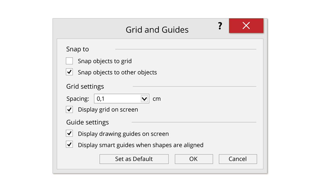This screenshot has height=191, width=319.
Task: Enable the Snap objects to grid checkbox
Action: click(x=69, y=61)
